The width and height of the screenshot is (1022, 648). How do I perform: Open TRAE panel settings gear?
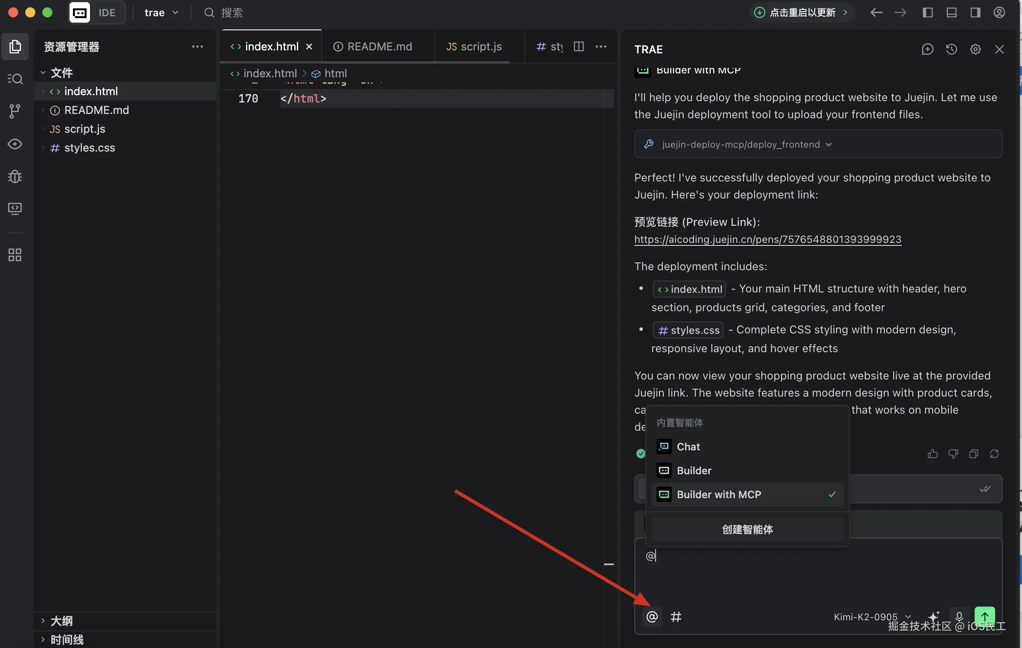point(975,50)
